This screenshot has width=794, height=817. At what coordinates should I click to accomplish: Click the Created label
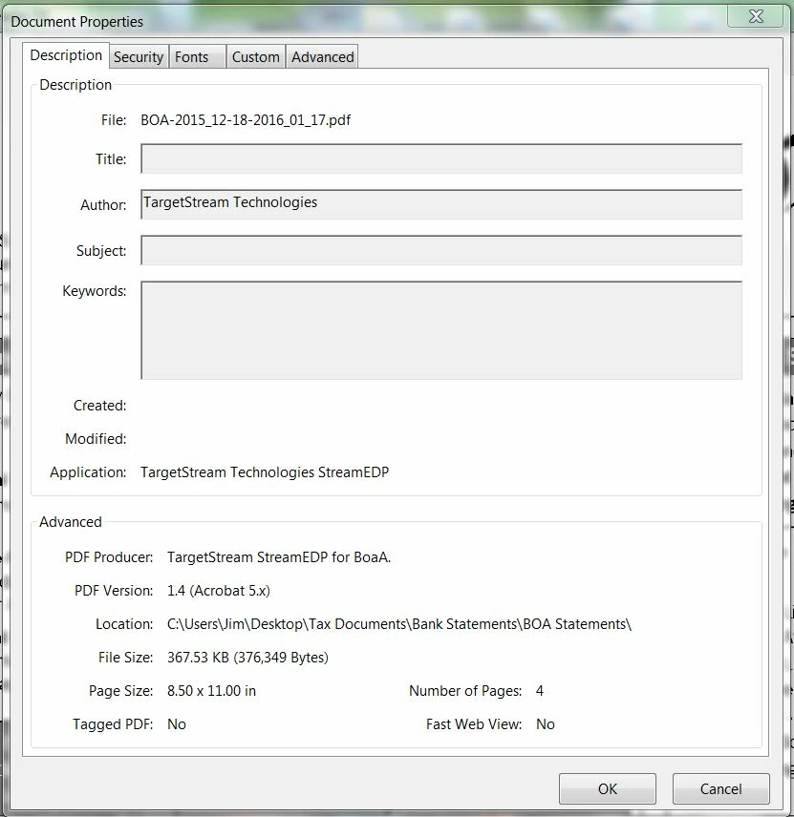pos(99,406)
